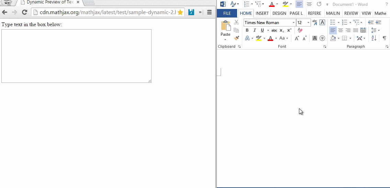Click the Paste clipboard icon

226,26
